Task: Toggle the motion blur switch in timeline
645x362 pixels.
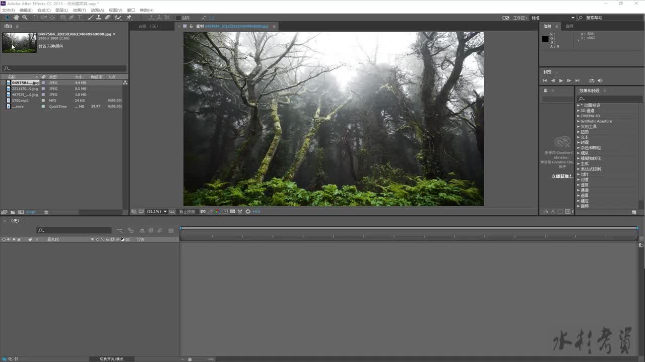Action: 160,230
